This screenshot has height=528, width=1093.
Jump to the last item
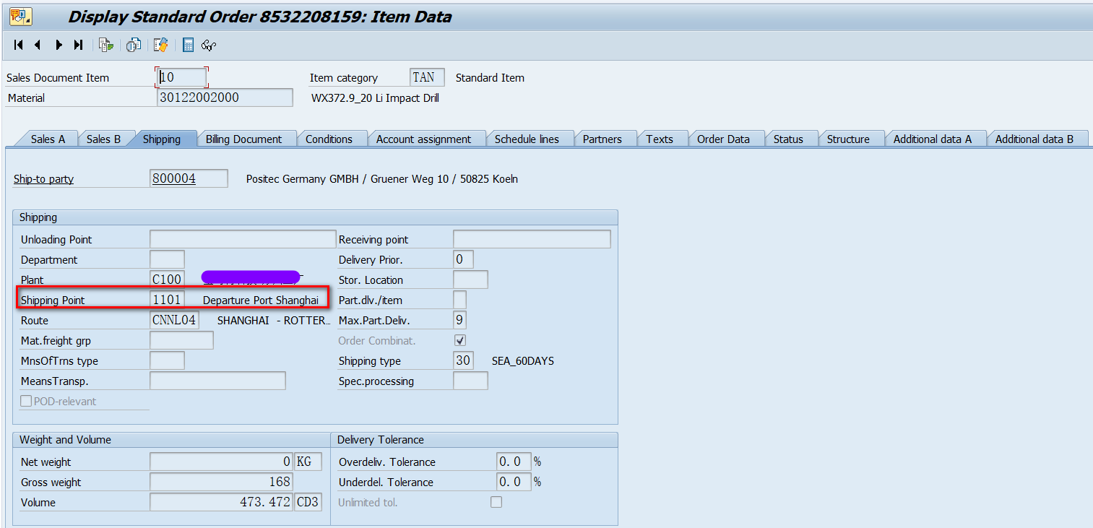point(77,45)
